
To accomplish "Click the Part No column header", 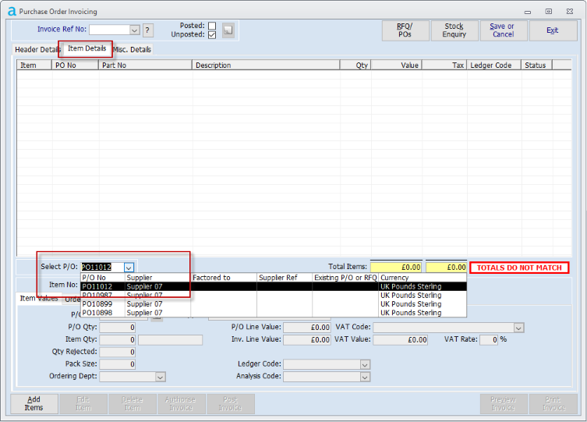I will [145, 66].
